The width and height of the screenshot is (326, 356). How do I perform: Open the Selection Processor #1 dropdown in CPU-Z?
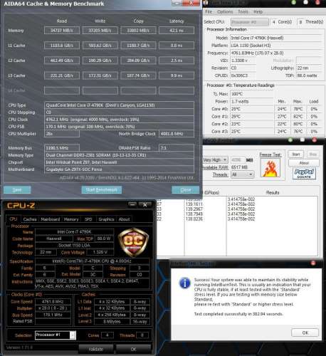tap(56, 335)
